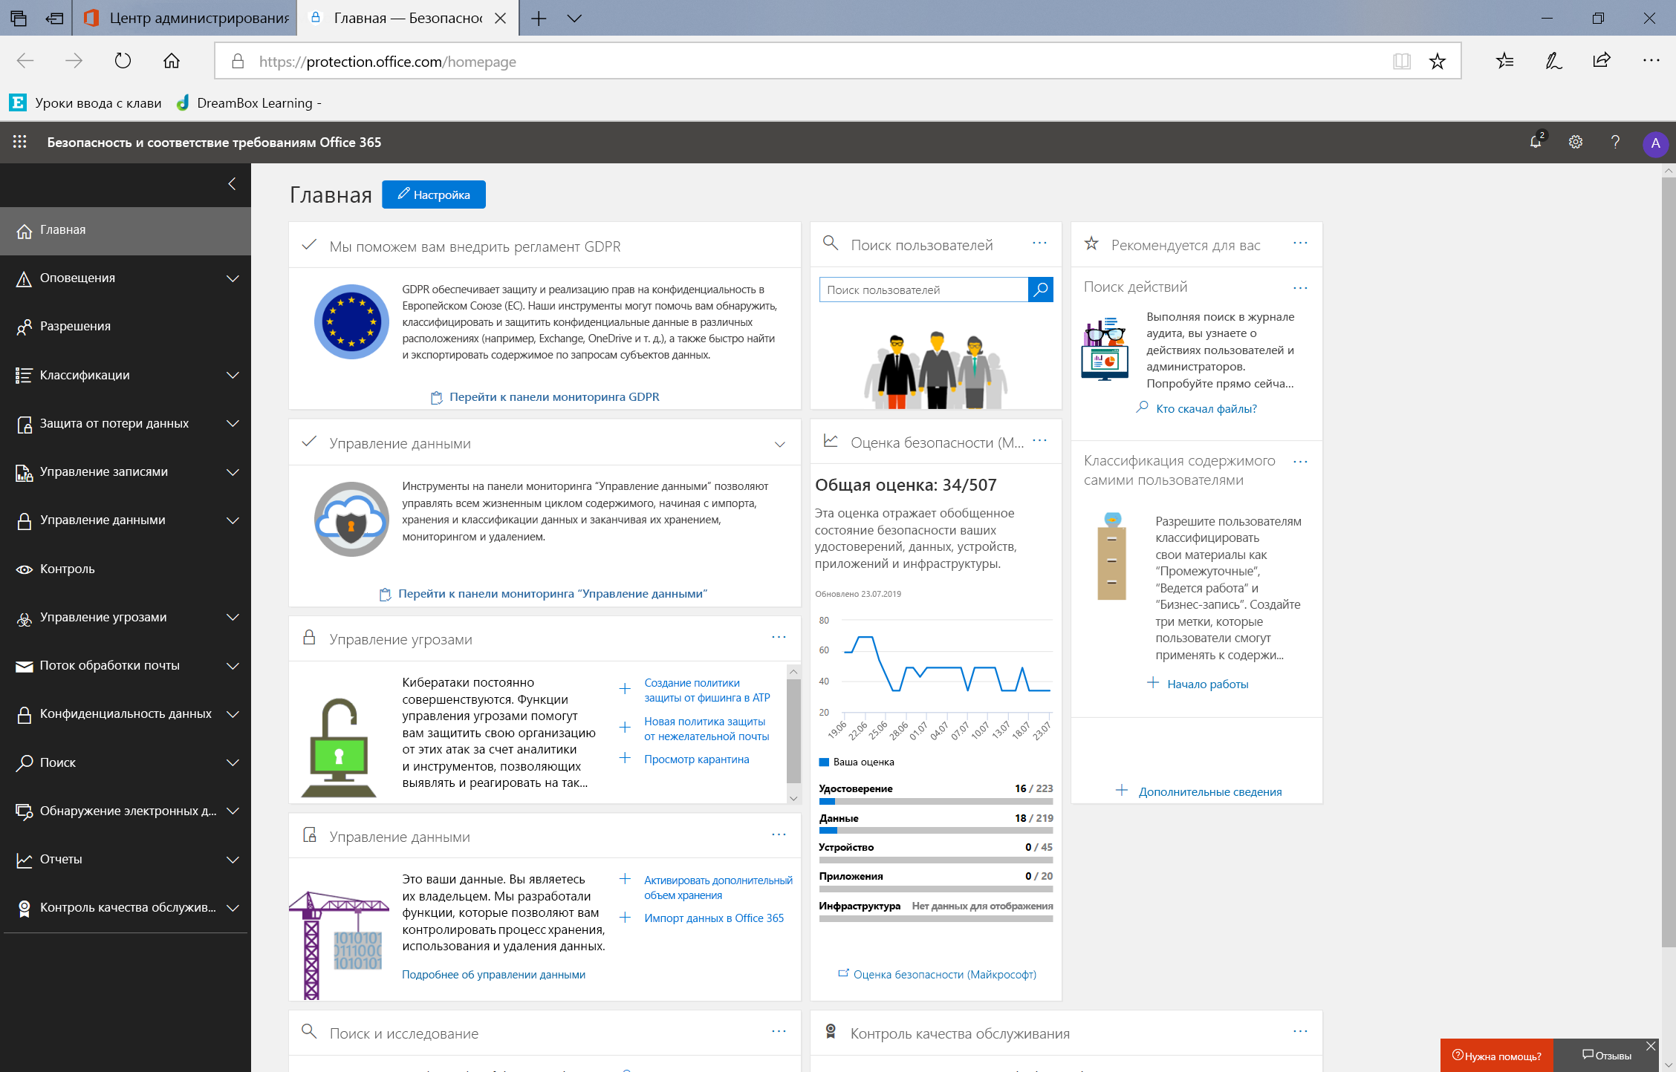Screen dimensions: 1676x1072
Task: Open Просмотр карантина link
Action: coord(696,759)
